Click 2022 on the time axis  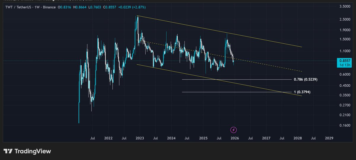[108, 138]
